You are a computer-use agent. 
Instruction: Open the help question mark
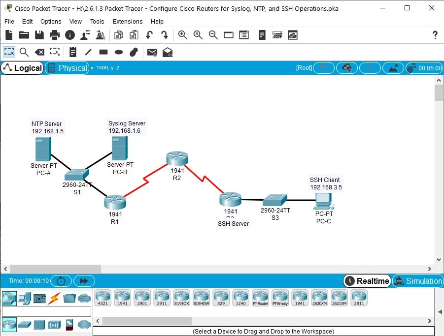coord(435,35)
